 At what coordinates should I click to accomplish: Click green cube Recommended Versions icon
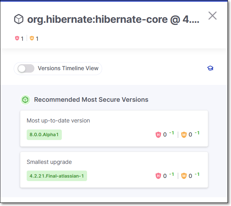(25, 100)
